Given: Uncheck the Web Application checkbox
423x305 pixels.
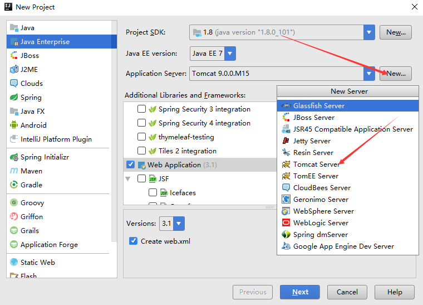Looking at the screenshot, I should 131,165.
